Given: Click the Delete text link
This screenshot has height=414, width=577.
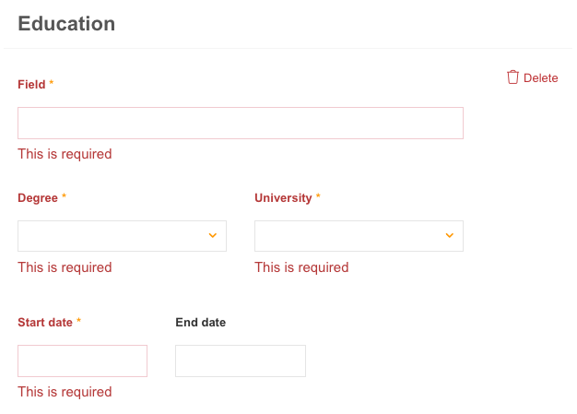Looking at the screenshot, I should 540,78.
